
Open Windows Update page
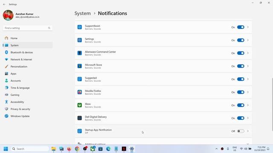pyautogui.click(x=28, y=116)
